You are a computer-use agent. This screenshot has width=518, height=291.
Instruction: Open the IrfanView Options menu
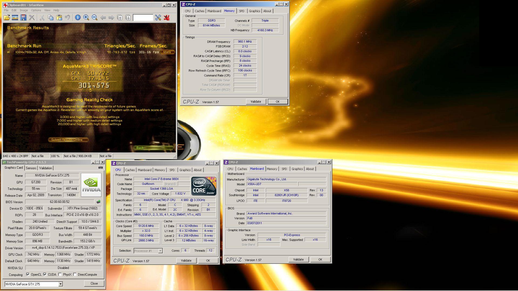(x=36, y=10)
